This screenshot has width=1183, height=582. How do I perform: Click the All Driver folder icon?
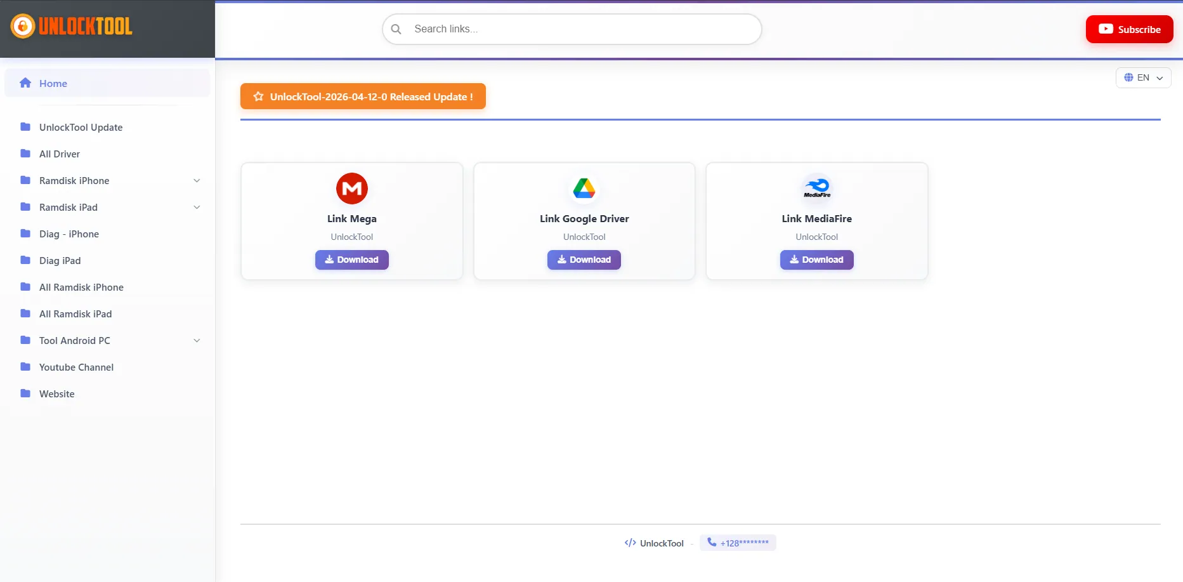pyautogui.click(x=25, y=154)
